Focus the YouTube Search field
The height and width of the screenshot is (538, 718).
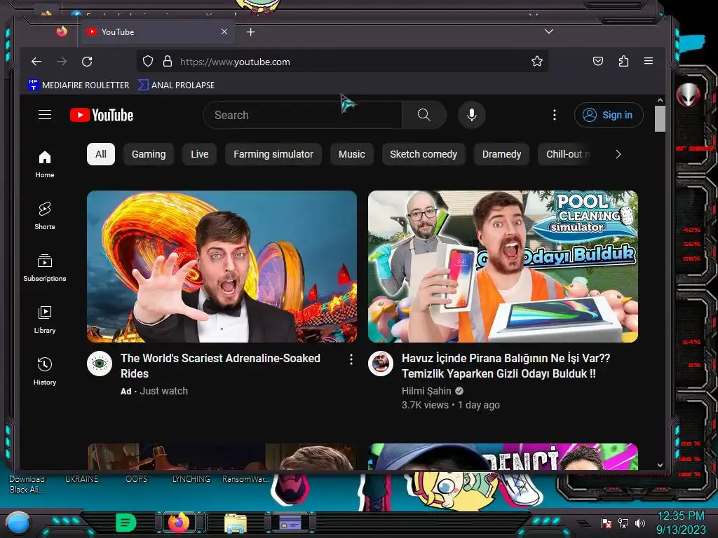pos(302,115)
